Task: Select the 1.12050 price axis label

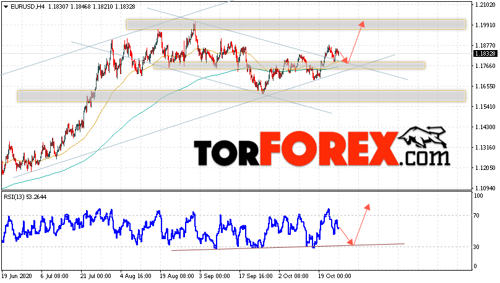Action: (x=485, y=168)
